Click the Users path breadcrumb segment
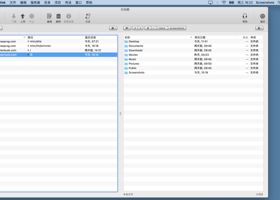 (x=162, y=28)
